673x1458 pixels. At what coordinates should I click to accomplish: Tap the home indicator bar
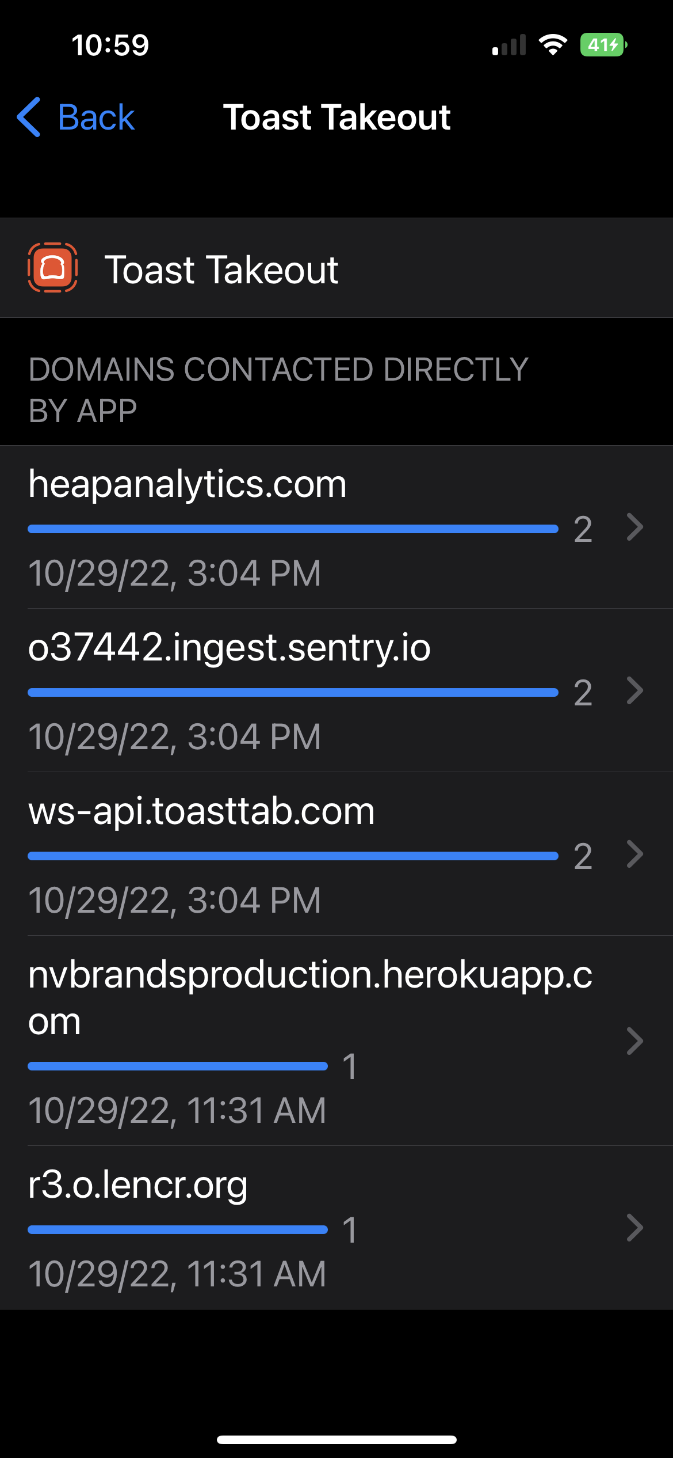click(336, 1440)
